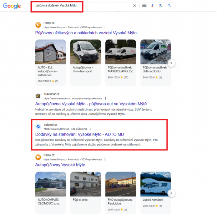This screenshot has height=214, width=217.
Task: Open Google Lens image search icon
Action: 160,6
